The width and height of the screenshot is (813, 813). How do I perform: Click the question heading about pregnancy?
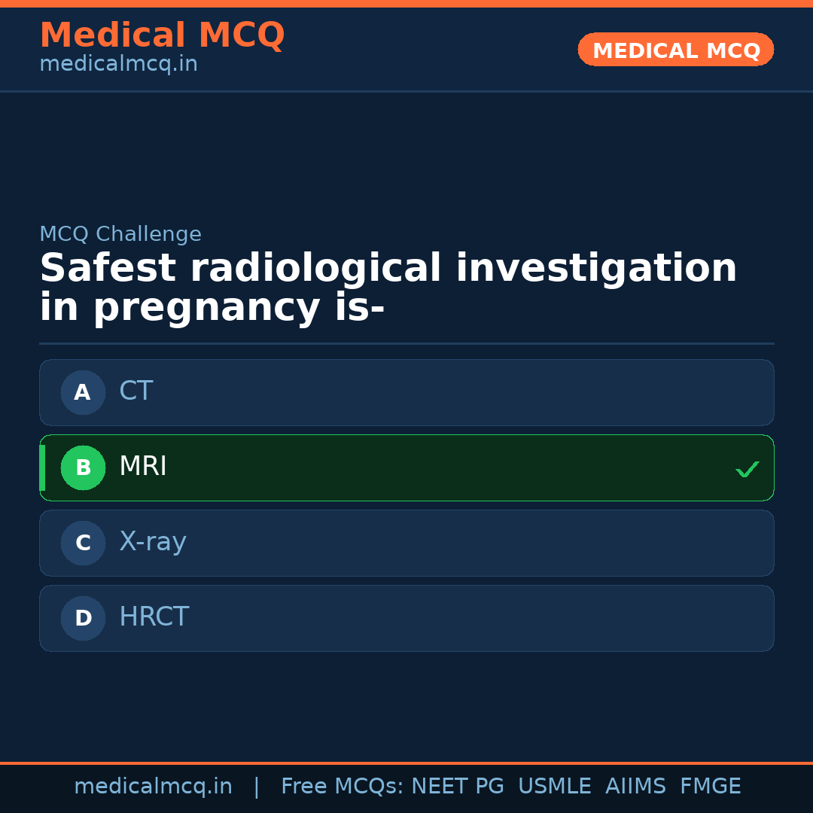[x=388, y=288]
